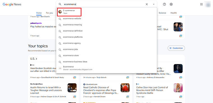Click full coverage icon by Anthony D'alessandro byline

tap(180, 77)
